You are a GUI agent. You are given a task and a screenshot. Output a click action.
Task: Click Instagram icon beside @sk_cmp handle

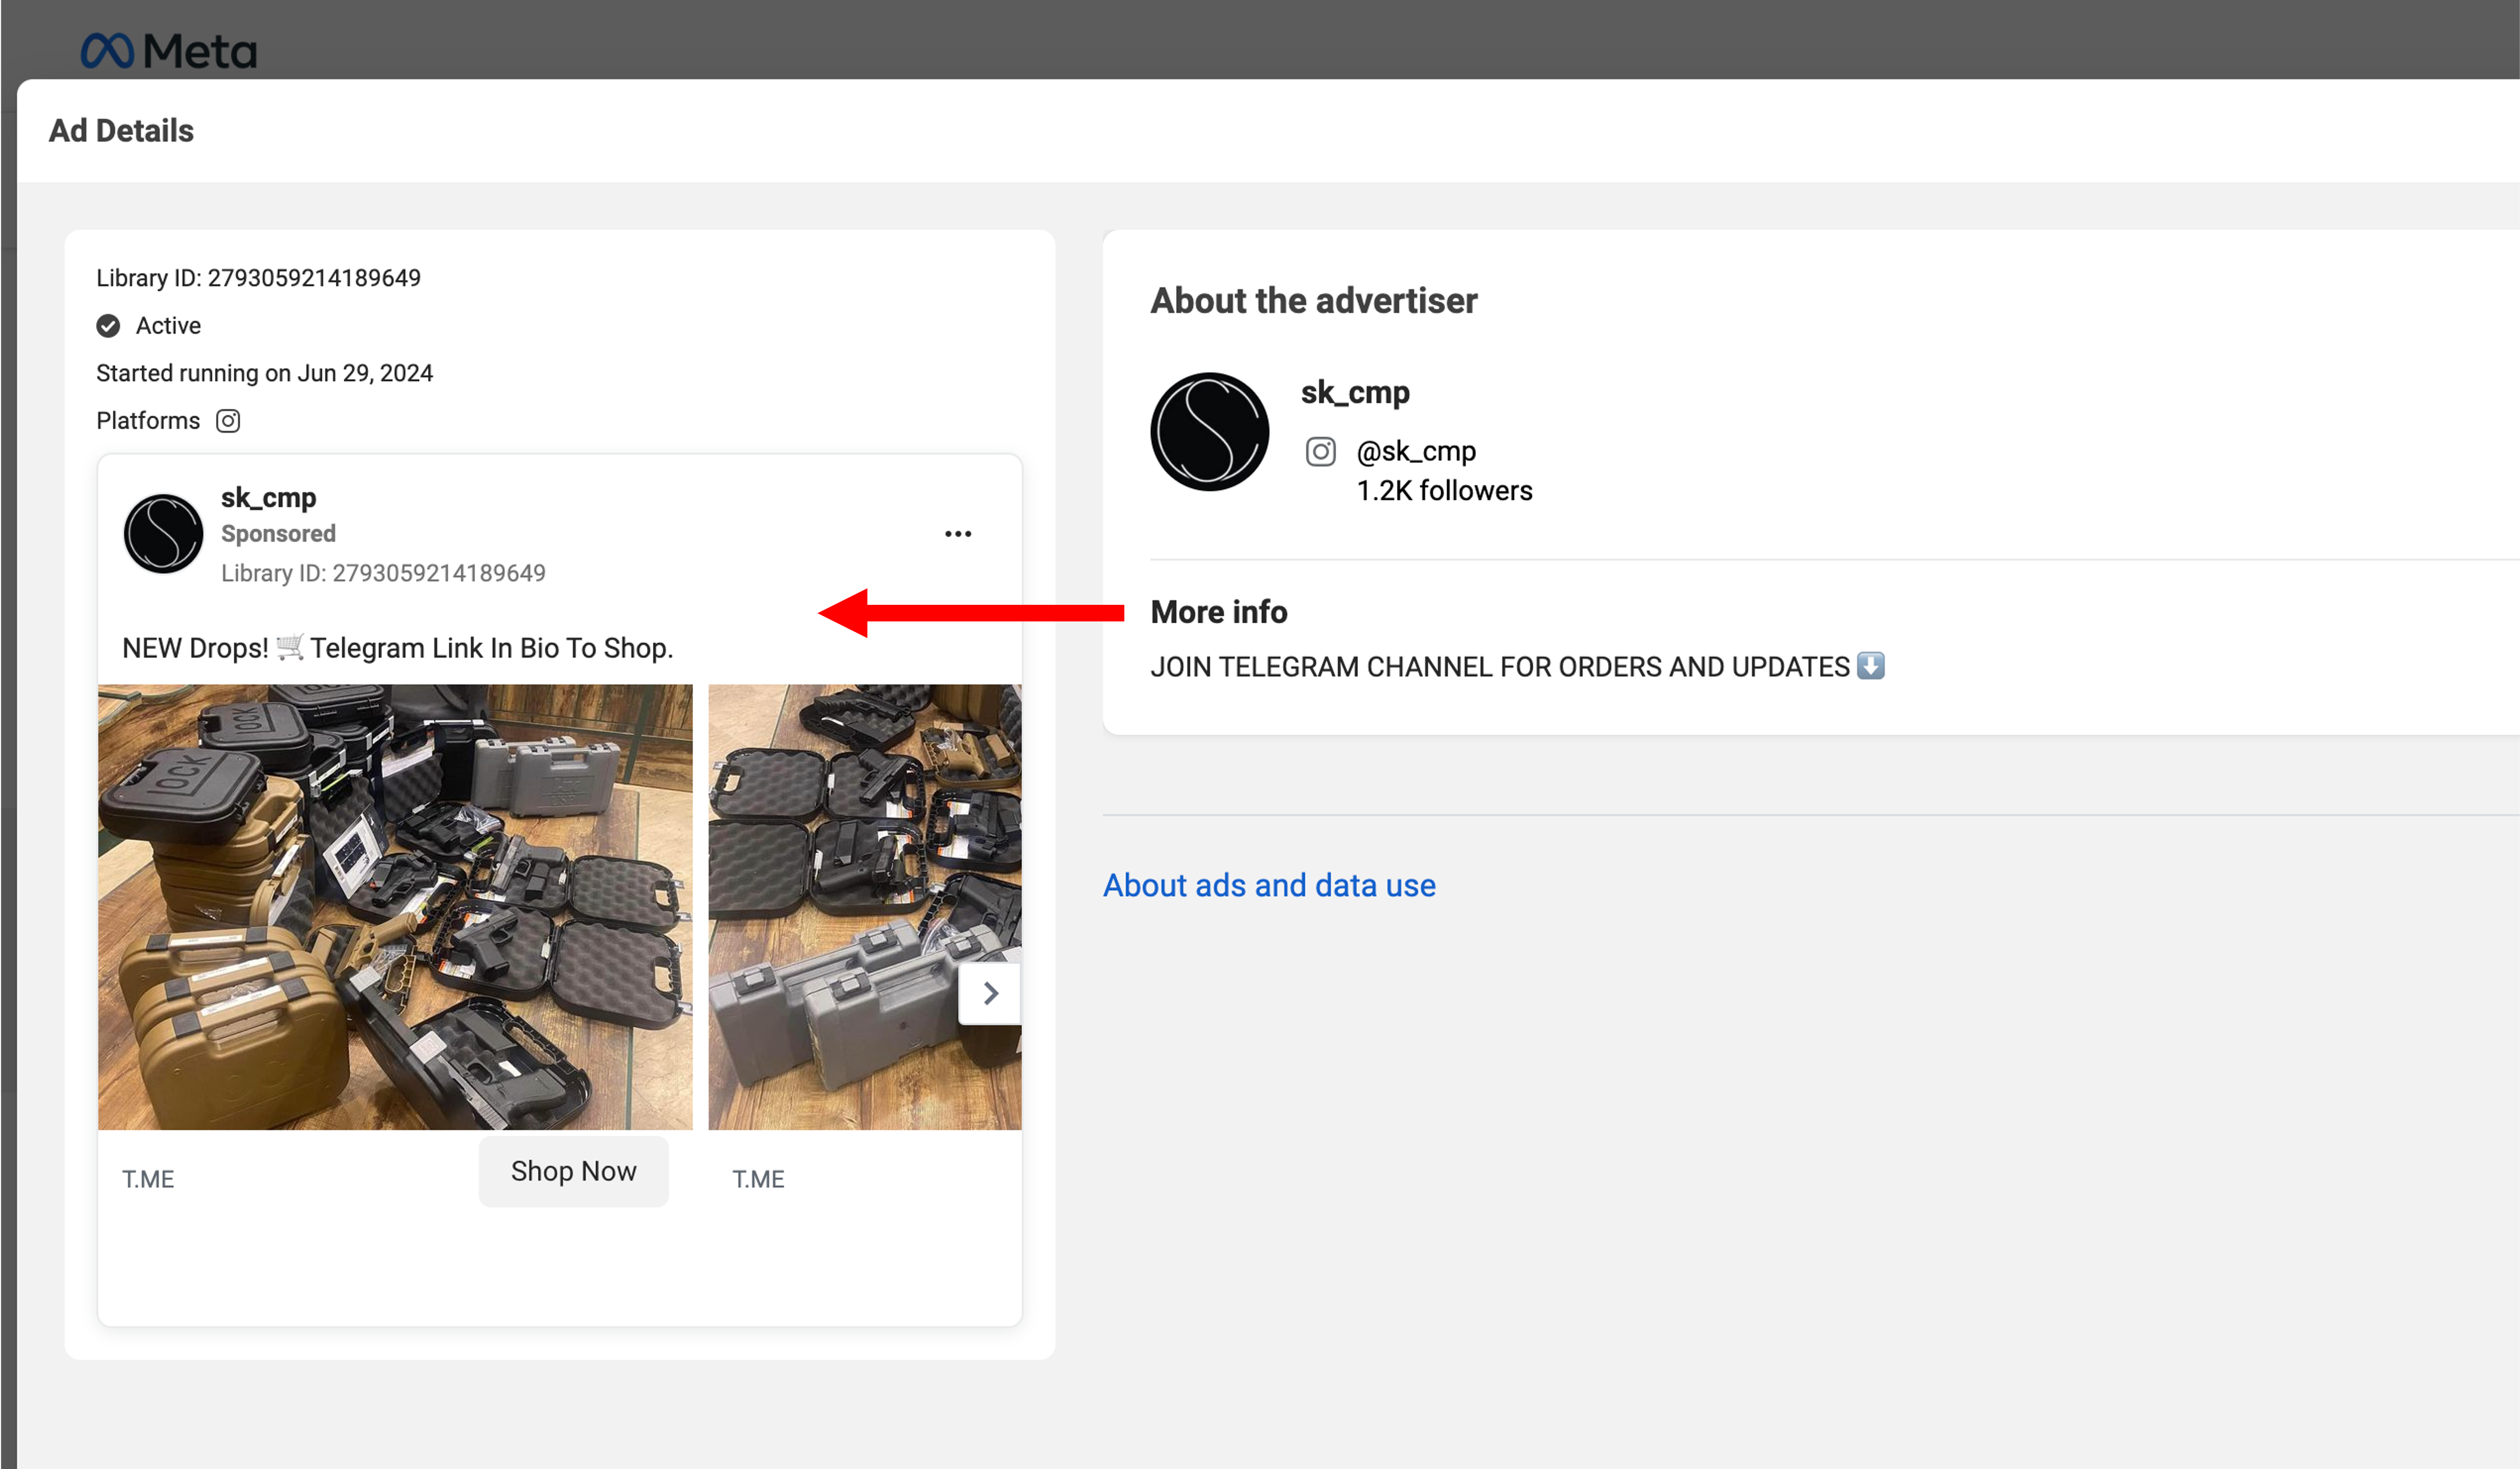pyautogui.click(x=1320, y=452)
